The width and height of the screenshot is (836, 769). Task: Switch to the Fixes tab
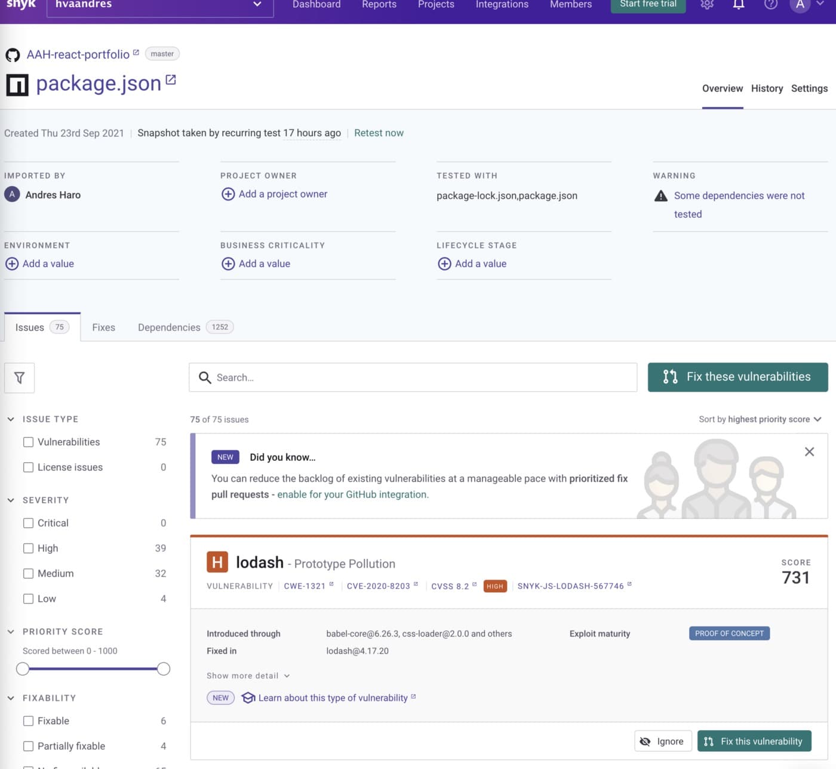click(103, 327)
